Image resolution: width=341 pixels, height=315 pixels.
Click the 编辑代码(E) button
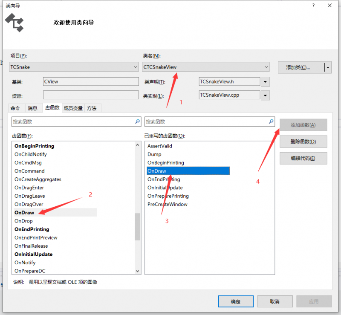pyautogui.click(x=303, y=158)
